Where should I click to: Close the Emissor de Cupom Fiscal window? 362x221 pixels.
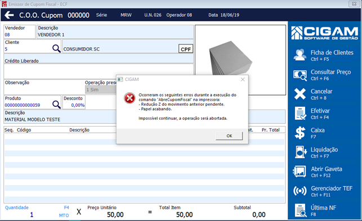[x=354, y=4]
